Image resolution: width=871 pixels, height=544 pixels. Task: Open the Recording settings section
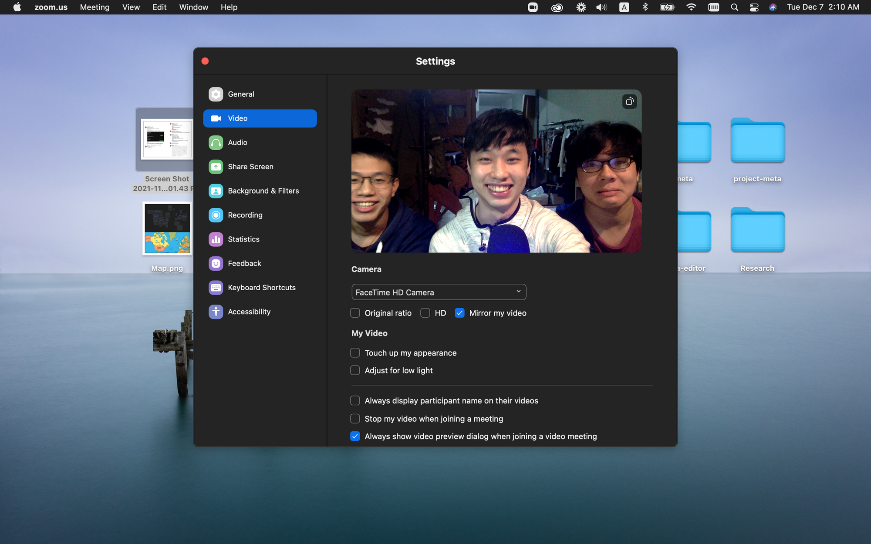point(245,215)
